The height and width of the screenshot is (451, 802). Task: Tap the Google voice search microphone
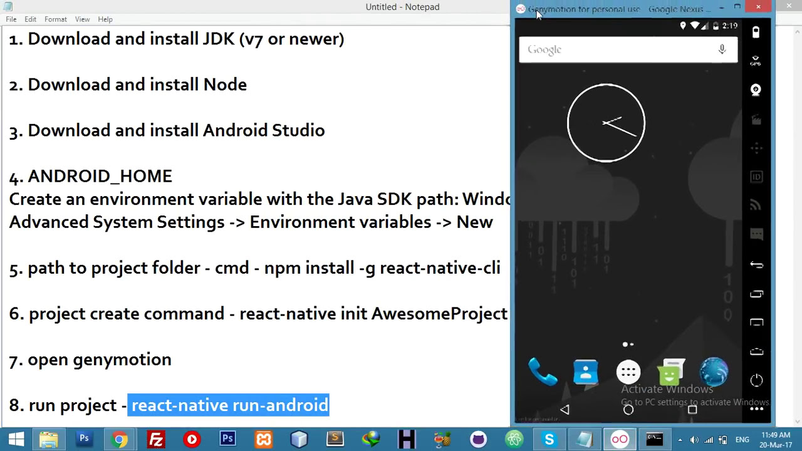click(722, 49)
